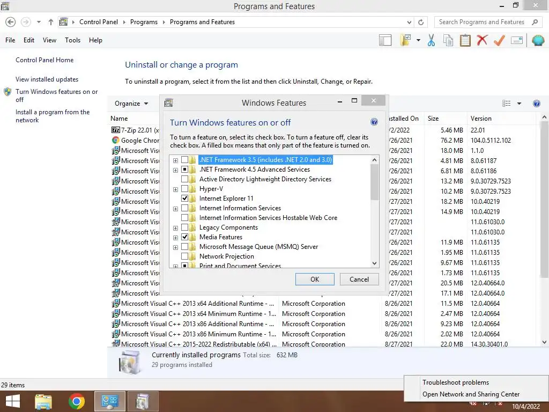
Task: Click the 7-Zip 22.01 program icon
Action: (x=116, y=130)
